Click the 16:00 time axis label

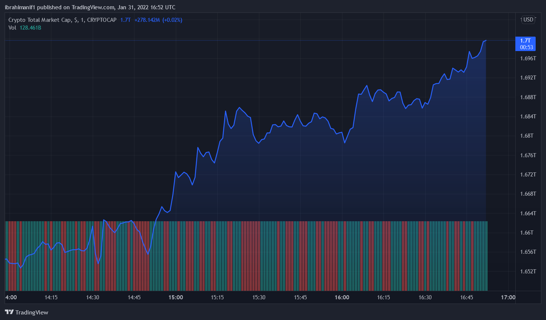(x=342, y=297)
